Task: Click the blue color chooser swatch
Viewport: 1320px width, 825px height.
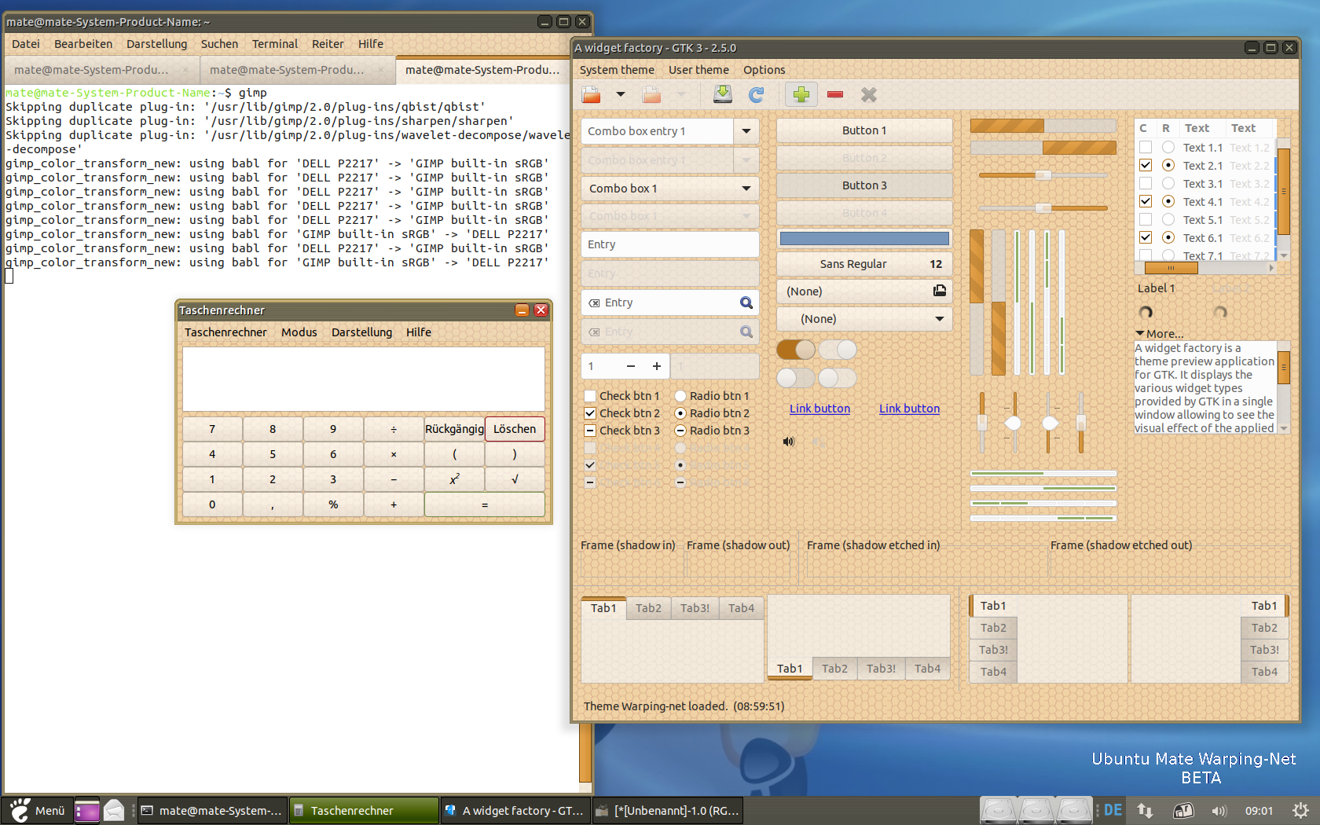Action: click(864, 238)
